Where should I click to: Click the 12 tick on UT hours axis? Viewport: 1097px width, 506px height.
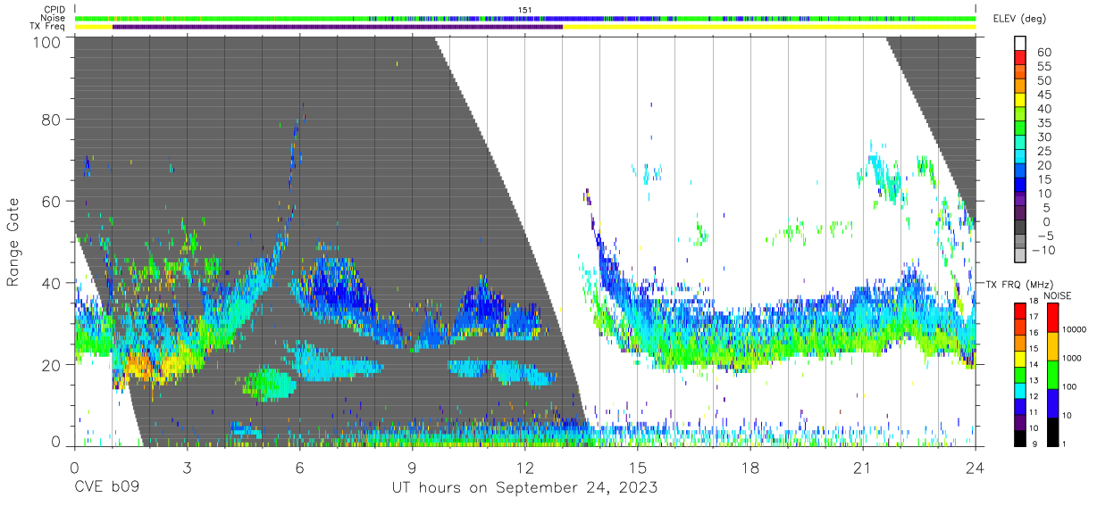(525, 467)
